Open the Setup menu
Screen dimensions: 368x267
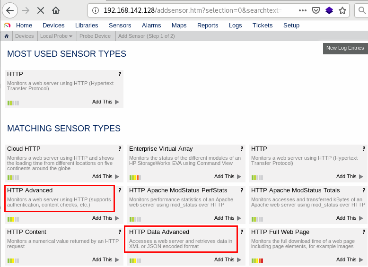point(291,26)
